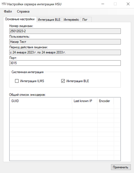Enable the Интеграция ILMS checkbox
The image size is (134, 173).
pos(17,81)
